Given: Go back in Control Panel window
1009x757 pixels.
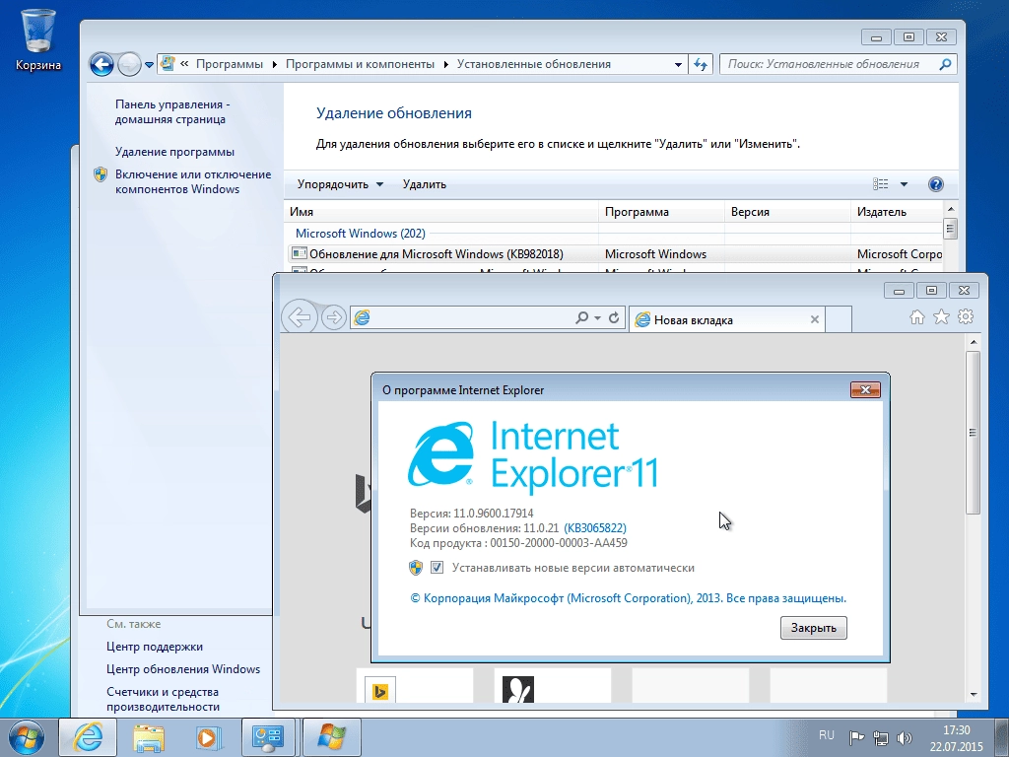Looking at the screenshot, I should [x=101, y=64].
